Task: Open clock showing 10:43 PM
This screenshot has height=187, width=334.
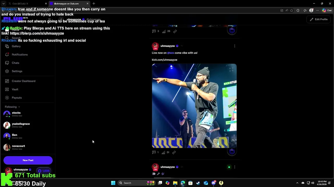Action: click(322, 183)
